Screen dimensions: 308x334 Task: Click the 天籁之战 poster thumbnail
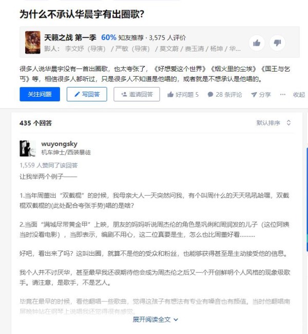(x=33, y=42)
